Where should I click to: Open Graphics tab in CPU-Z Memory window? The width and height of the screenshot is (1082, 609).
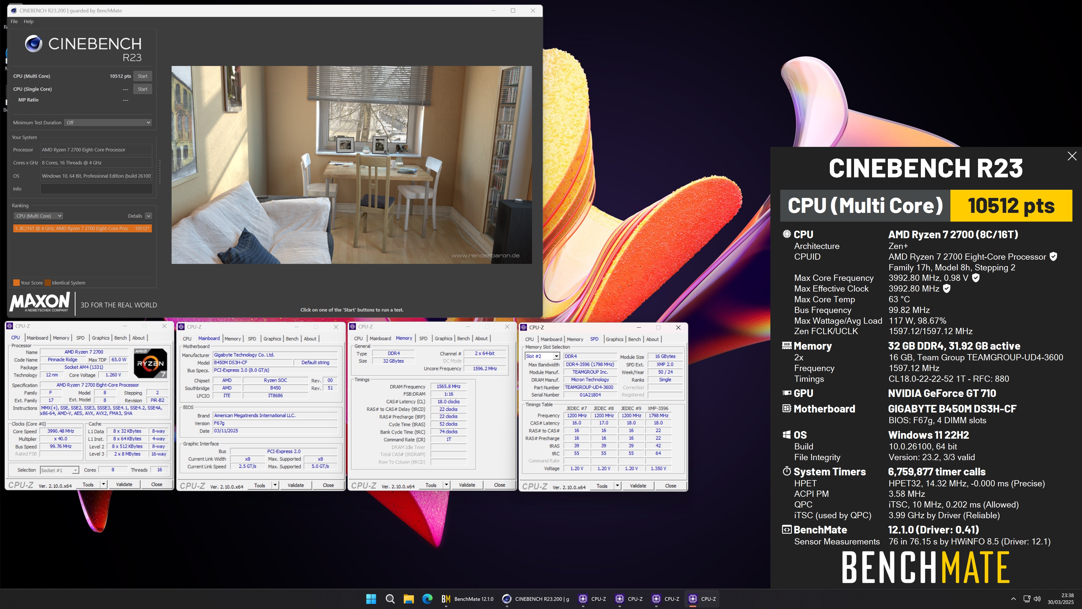(444, 339)
